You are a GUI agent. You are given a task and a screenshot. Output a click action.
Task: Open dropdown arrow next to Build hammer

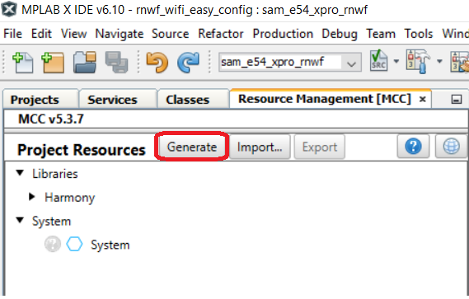coord(439,62)
